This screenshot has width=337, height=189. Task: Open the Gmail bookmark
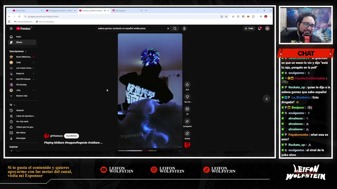click(x=24, y=22)
